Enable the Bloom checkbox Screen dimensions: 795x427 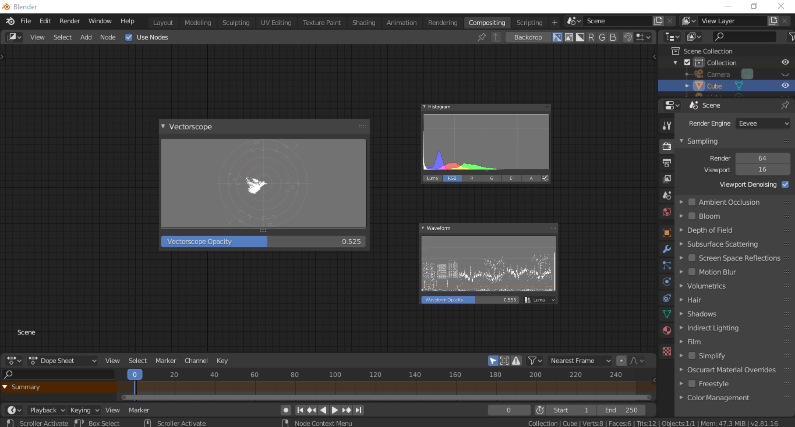692,216
